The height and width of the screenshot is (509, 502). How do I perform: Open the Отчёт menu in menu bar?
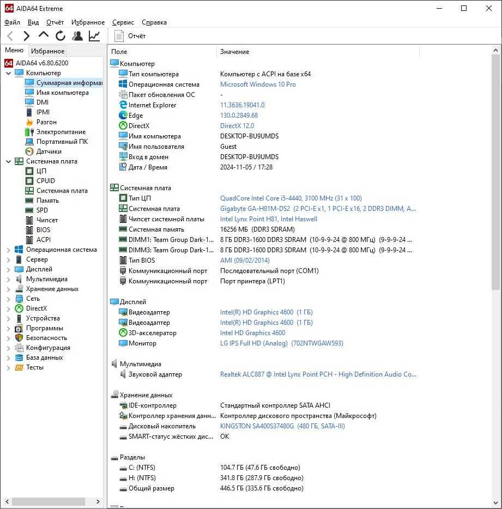coord(55,22)
